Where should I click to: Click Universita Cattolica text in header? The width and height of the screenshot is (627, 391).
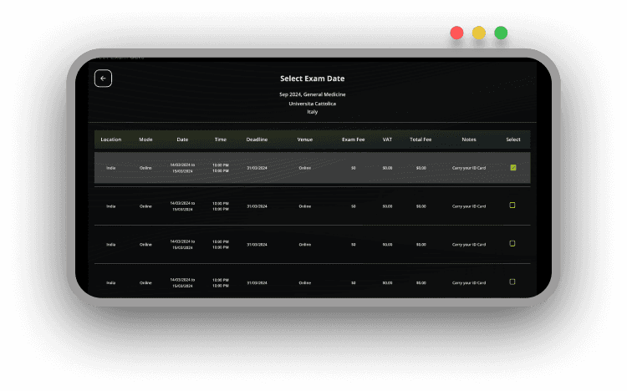pos(312,103)
